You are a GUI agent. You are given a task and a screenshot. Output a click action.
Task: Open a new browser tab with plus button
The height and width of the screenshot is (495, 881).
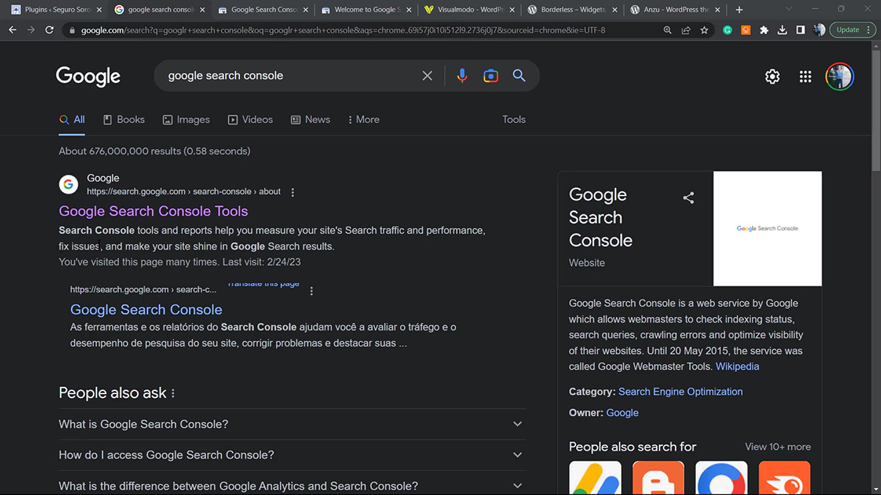point(739,10)
